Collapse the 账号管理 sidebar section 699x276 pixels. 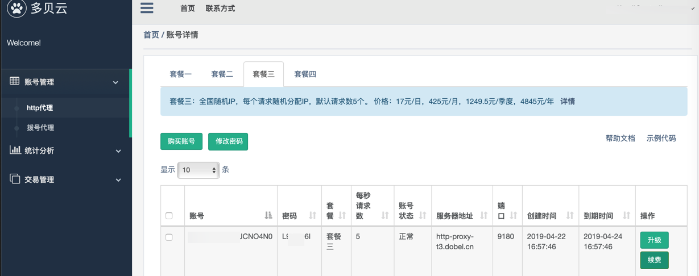[115, 82]
